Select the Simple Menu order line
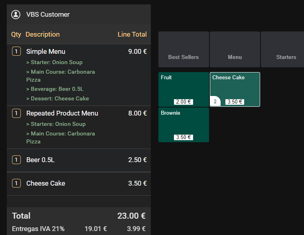304x235 pixels. (x=45, y=51)
